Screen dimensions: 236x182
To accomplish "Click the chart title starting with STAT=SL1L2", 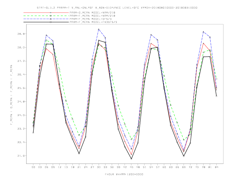I will point(117,8).
